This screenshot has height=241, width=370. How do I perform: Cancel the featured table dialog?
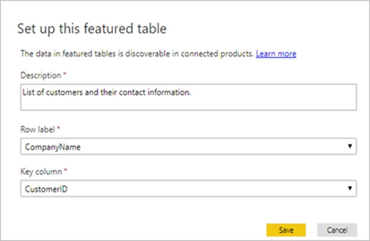pos(337,230)
